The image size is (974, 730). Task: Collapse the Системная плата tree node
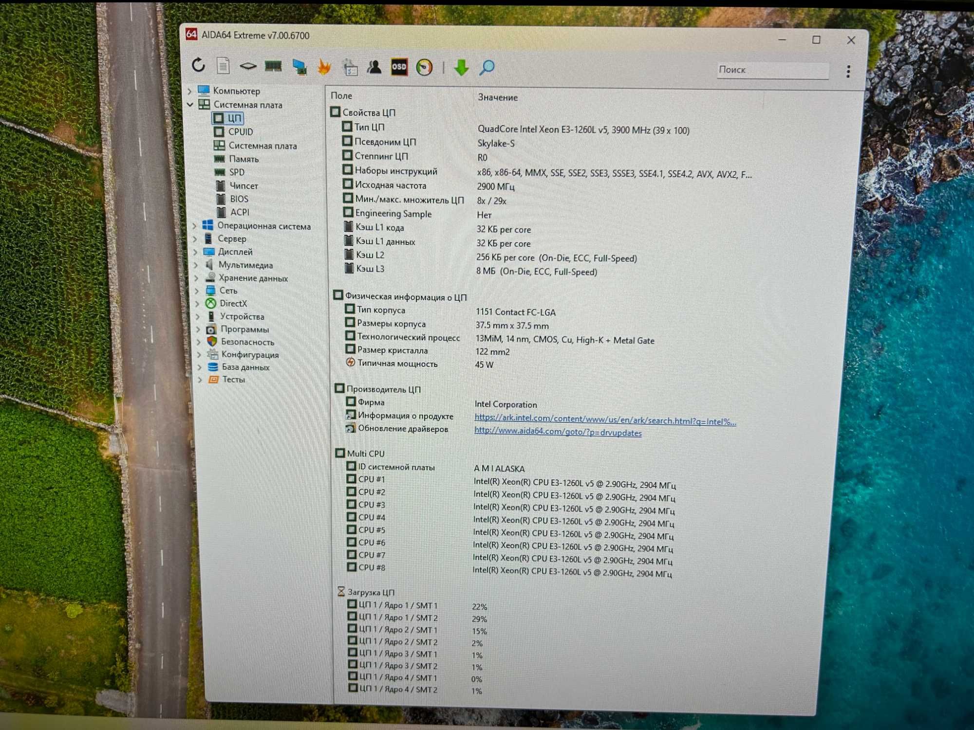[190, 105]
